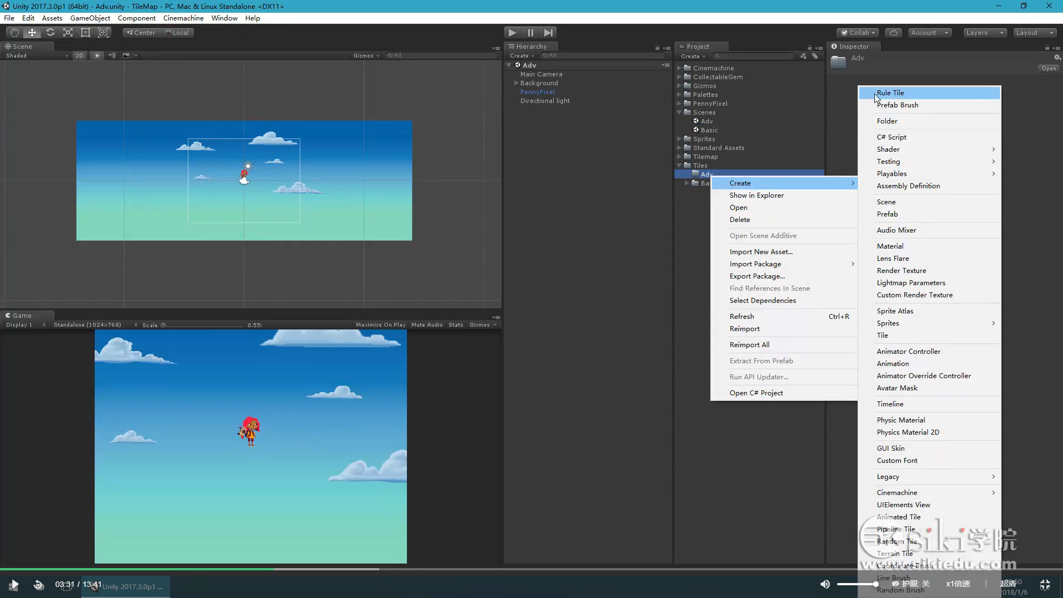1063x598 pixels.
Task: Select the Basic scene asset
Action: click(x=709, y=130)
